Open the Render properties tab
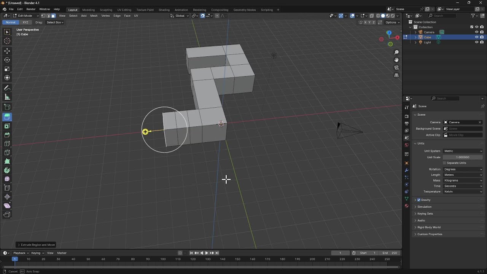The height and width of the screenshot is (274, 487). coord(407,116)
